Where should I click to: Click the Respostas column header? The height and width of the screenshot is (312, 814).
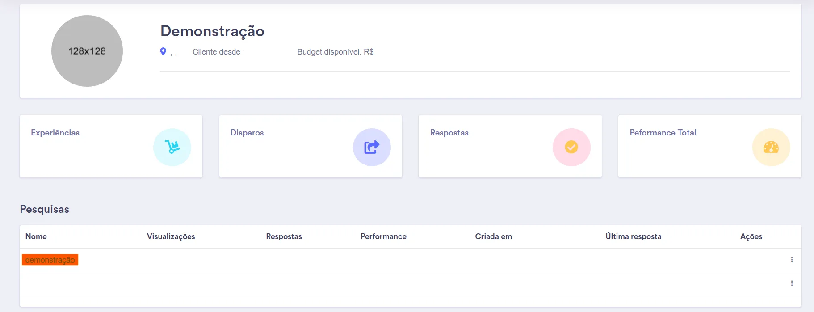coord(284,236)
